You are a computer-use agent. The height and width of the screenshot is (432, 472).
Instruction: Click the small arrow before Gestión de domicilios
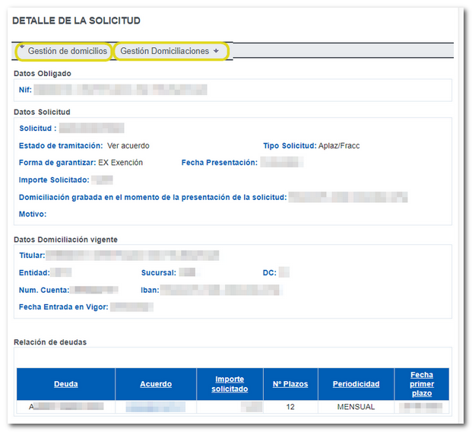pyautogui.click(x=22, y=48)
